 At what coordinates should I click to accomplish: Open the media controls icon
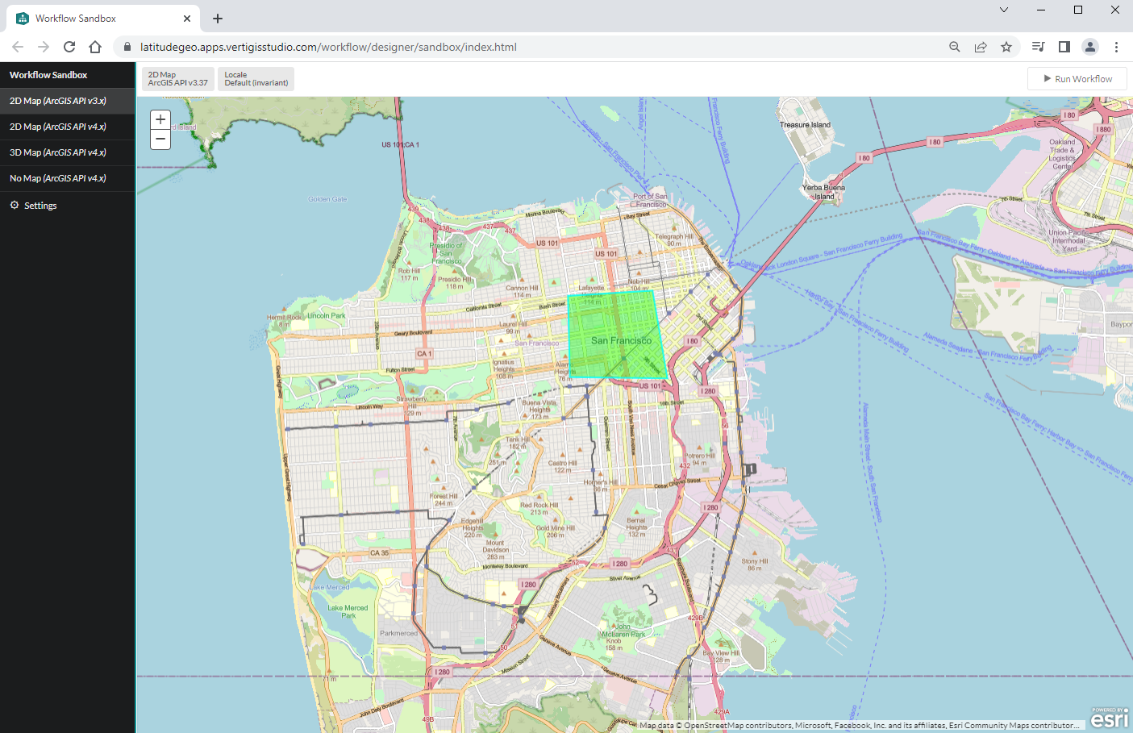tap(1039, 47)
